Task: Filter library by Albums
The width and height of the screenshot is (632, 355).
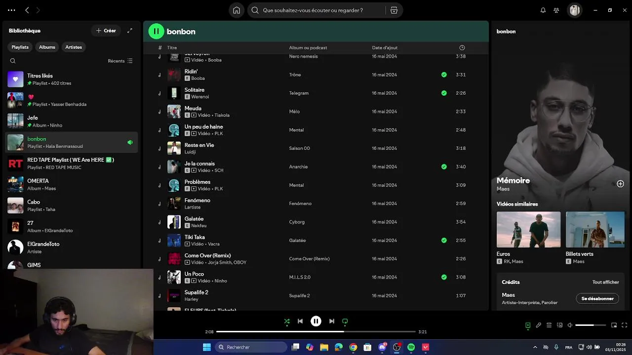Action: coord(47,47)
